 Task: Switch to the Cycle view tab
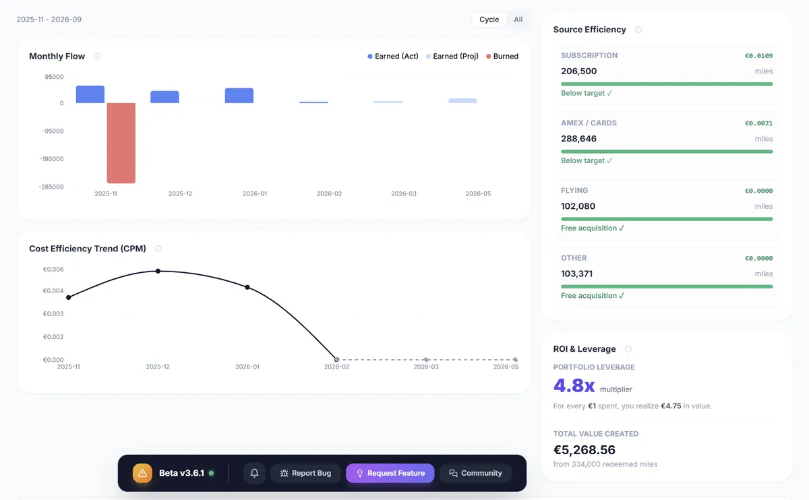point(489,20)
